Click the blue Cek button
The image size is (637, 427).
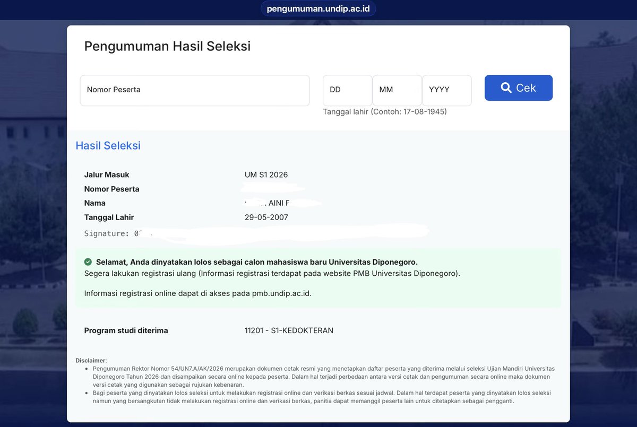click(519, 88)
